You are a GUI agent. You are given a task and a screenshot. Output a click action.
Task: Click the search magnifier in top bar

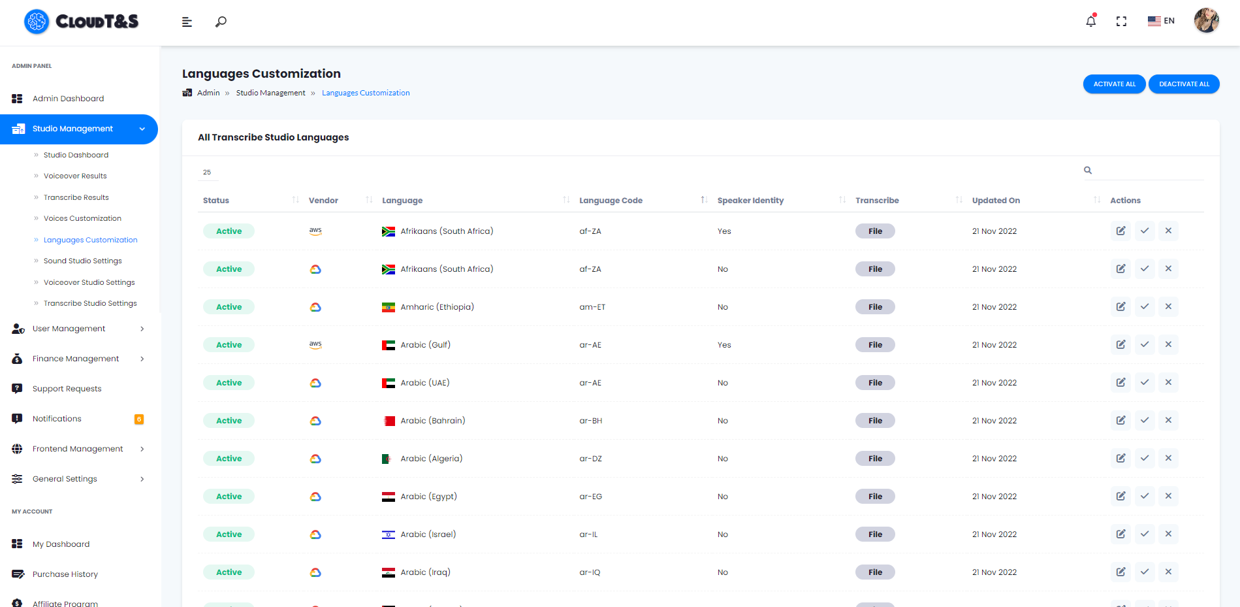tap(221, 22)
